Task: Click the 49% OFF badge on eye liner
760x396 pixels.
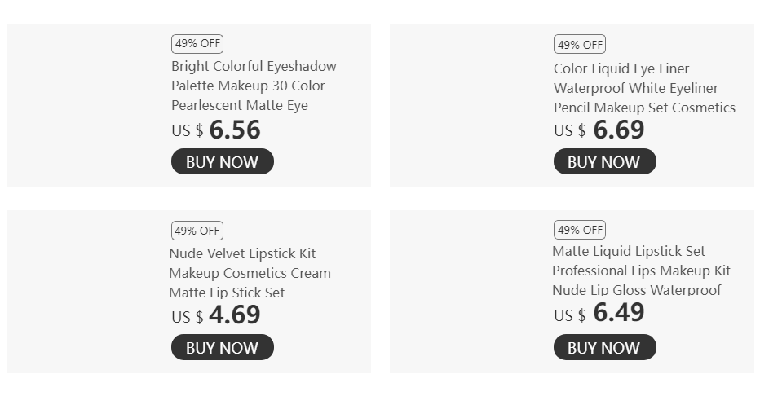Action: 580,44
